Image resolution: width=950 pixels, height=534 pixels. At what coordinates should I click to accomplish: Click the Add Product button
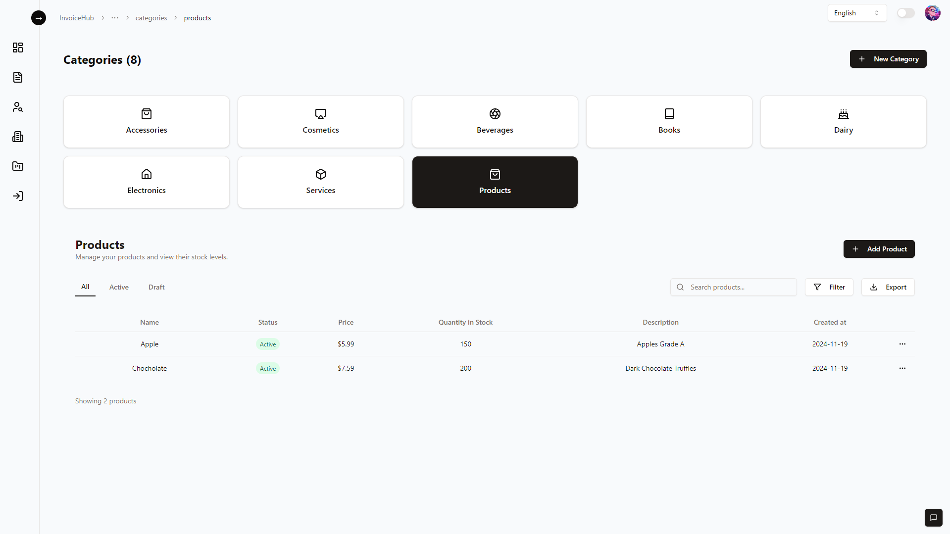(879, 249)
